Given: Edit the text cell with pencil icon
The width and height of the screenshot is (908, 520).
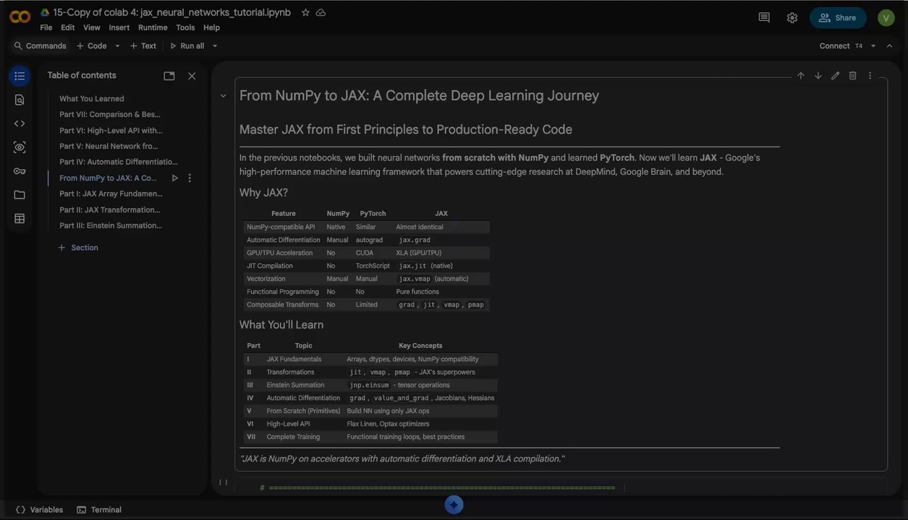Looking at the screenshot, I should click(836, 76).
